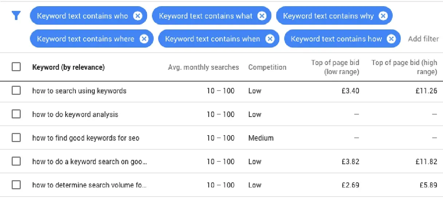The width and height of the screenshot is (443, 198).
Task: Select 'how to determine search volume' row checkbox
Action: click(x=16, y=185)
